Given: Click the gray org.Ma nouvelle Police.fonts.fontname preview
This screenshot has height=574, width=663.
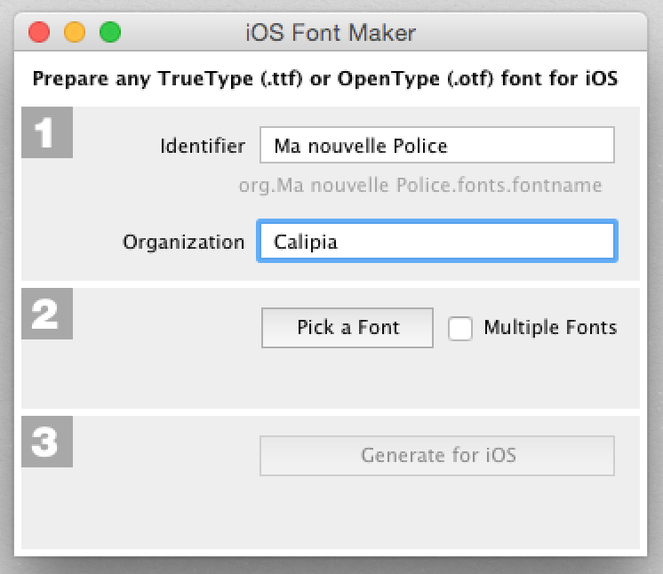Looking at the screenshot, I should click(x=419, y=186).
